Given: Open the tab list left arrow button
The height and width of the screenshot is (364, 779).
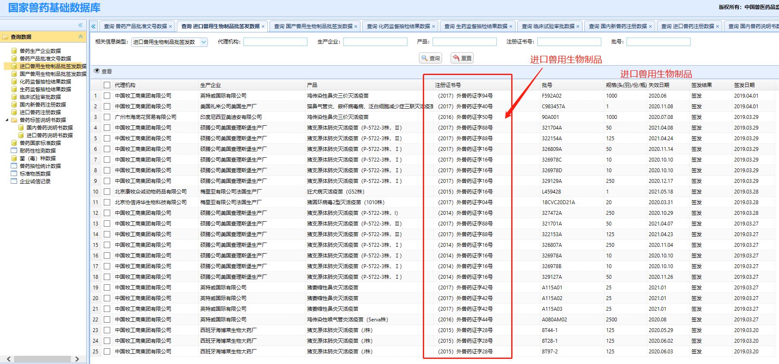Looking at the screenshot, I should [x=94, y=26].
